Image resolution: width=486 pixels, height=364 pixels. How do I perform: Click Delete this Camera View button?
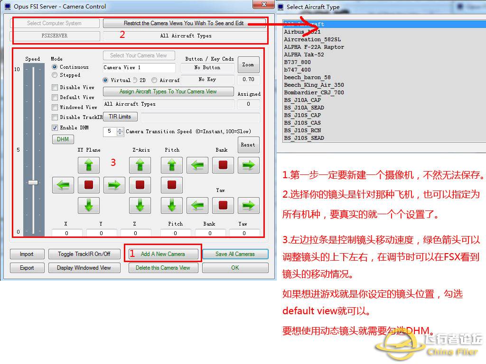pos(163,268)
